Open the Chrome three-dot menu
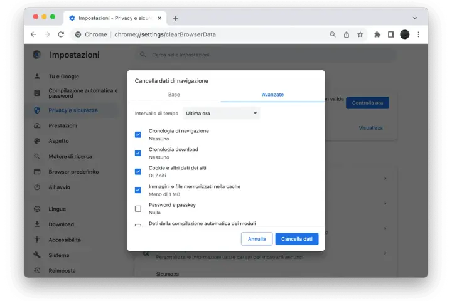 point(418,34)
